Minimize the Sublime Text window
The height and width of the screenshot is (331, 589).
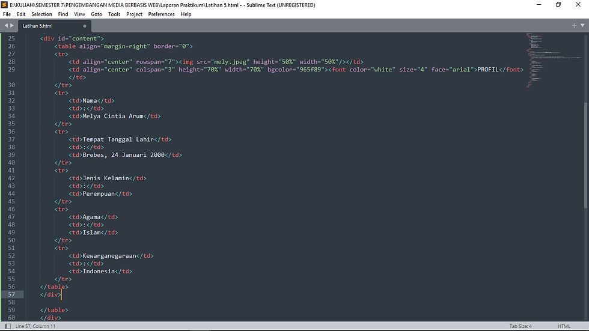(x=539, y=5)
